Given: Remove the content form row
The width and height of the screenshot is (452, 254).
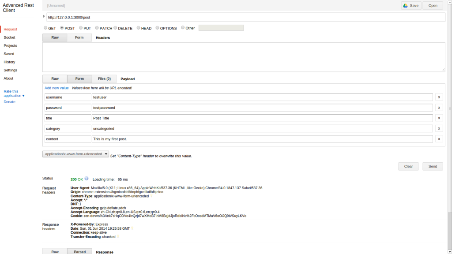Looking at the screenshot, I should 439,139.
